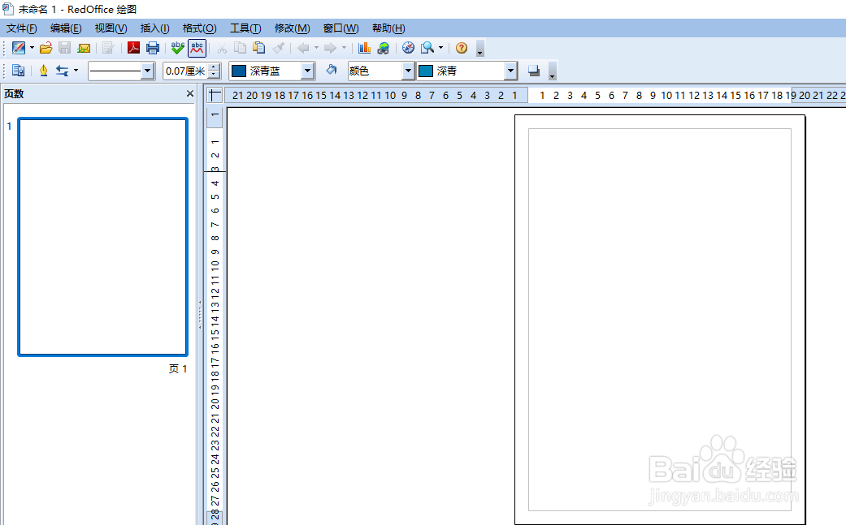Click the Hyperlink globe icon
The image size is (846, 525).
[384, 48]
